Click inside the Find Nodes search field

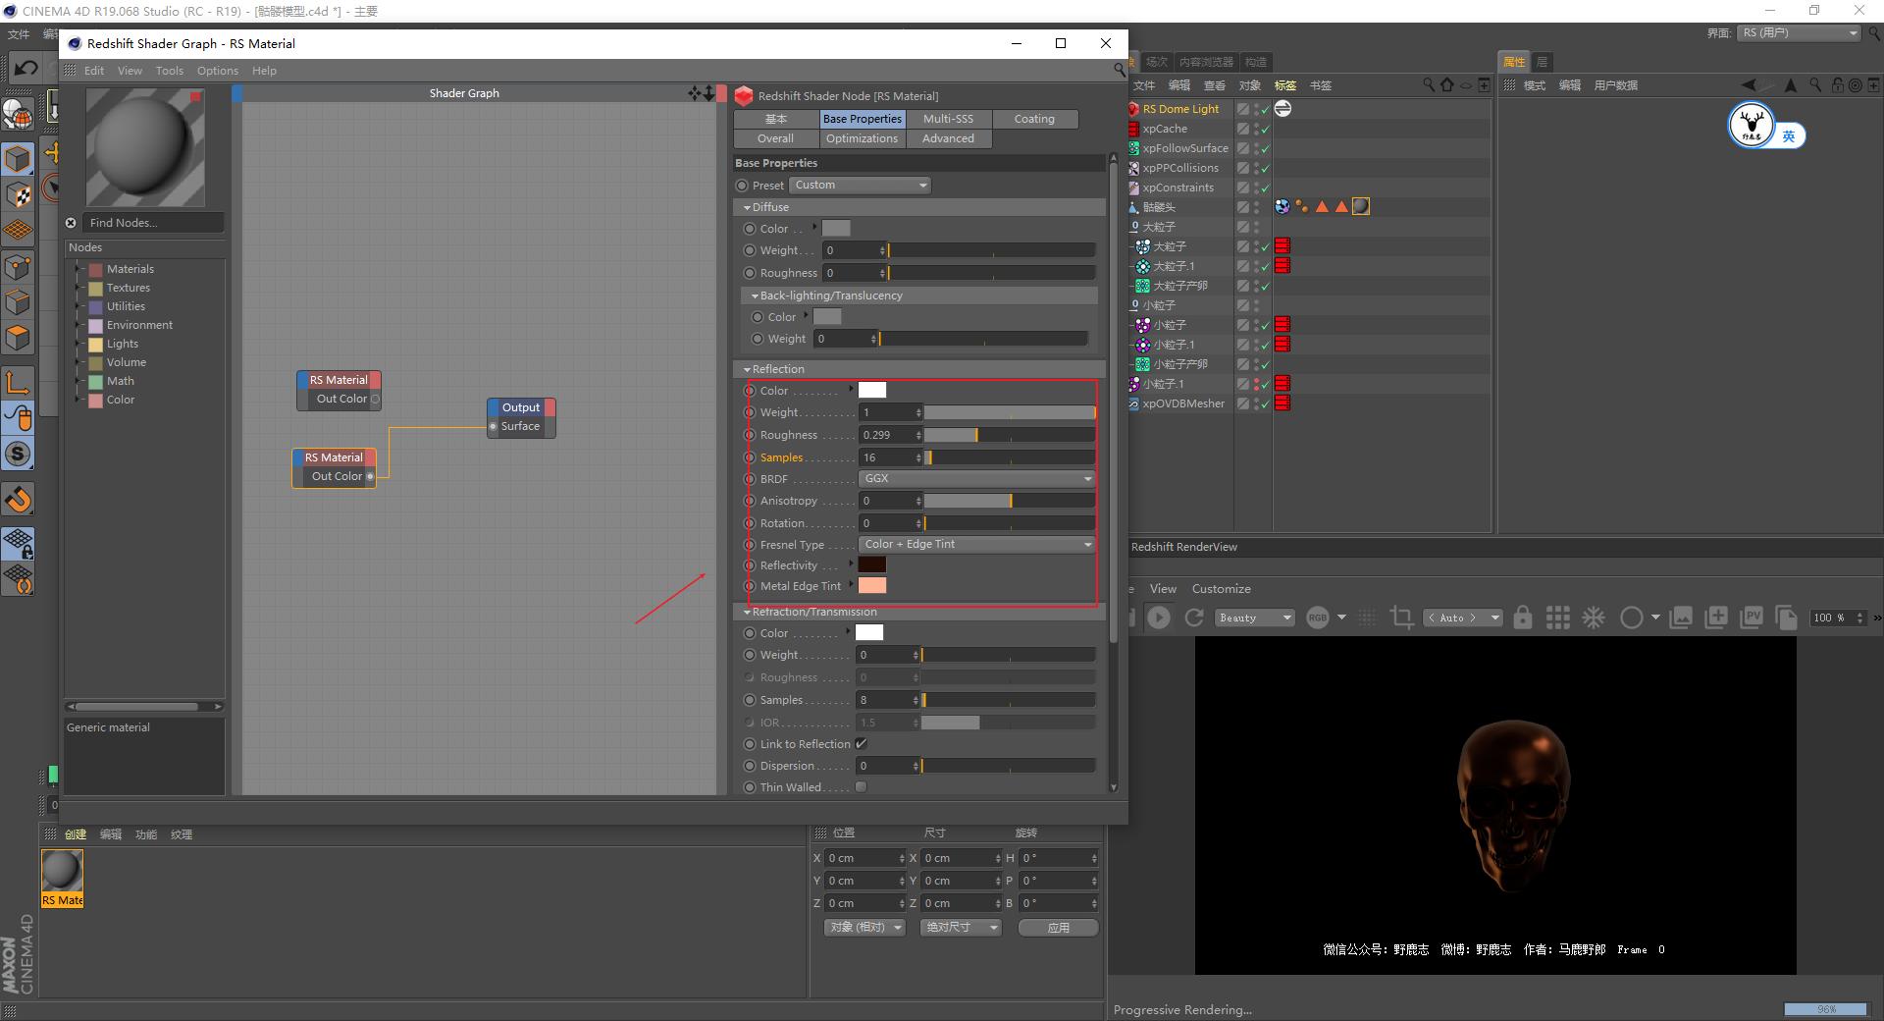[x=152, y=223]
